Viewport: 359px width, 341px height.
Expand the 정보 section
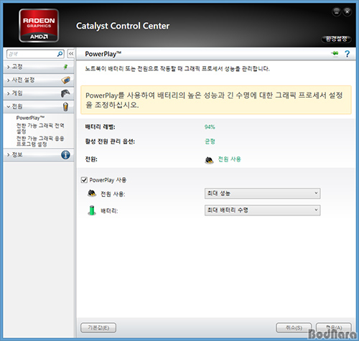point(38,155)
